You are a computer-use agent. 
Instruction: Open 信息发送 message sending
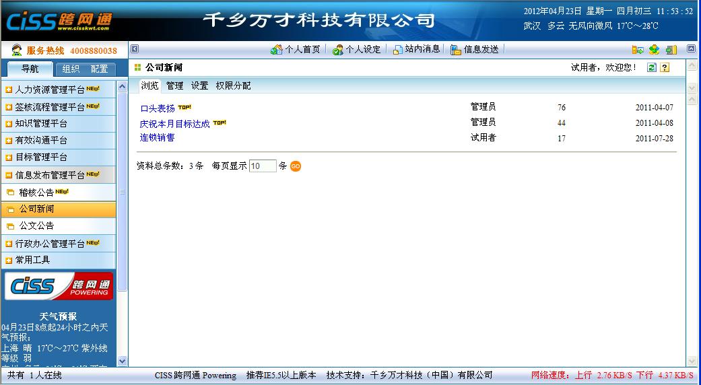474,50
